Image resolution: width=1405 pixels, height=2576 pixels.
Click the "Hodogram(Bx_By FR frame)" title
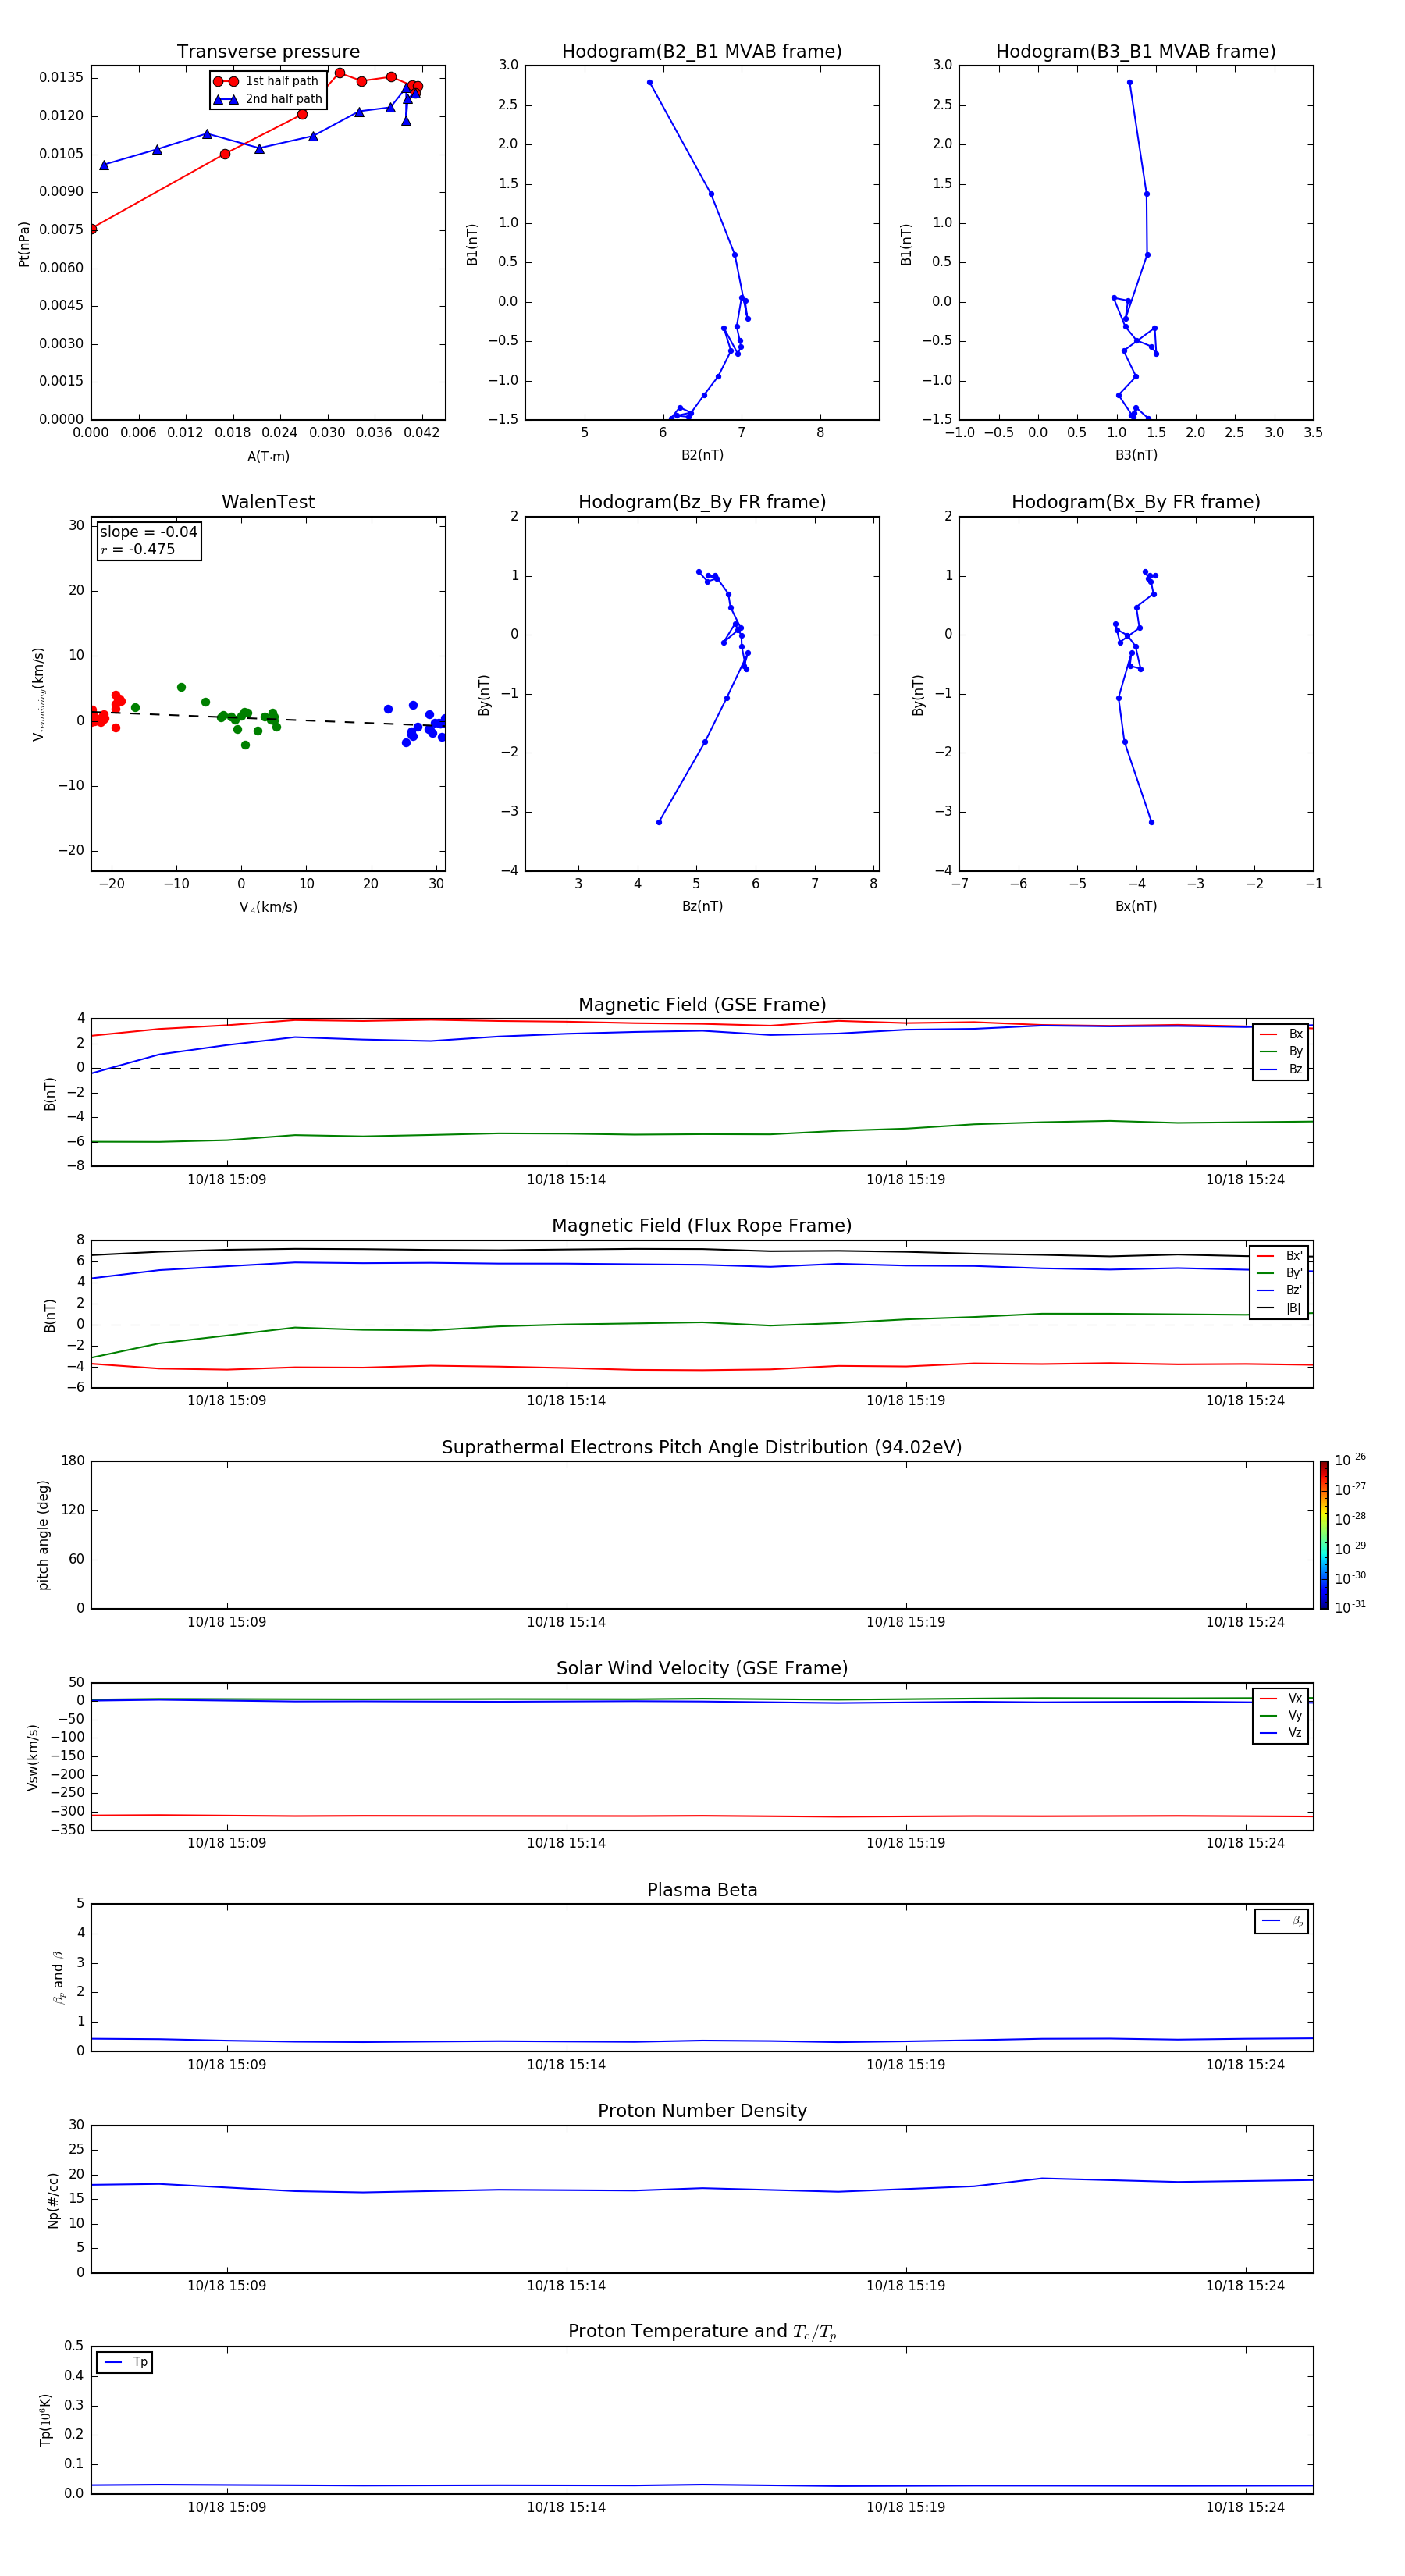point(1136,502)
